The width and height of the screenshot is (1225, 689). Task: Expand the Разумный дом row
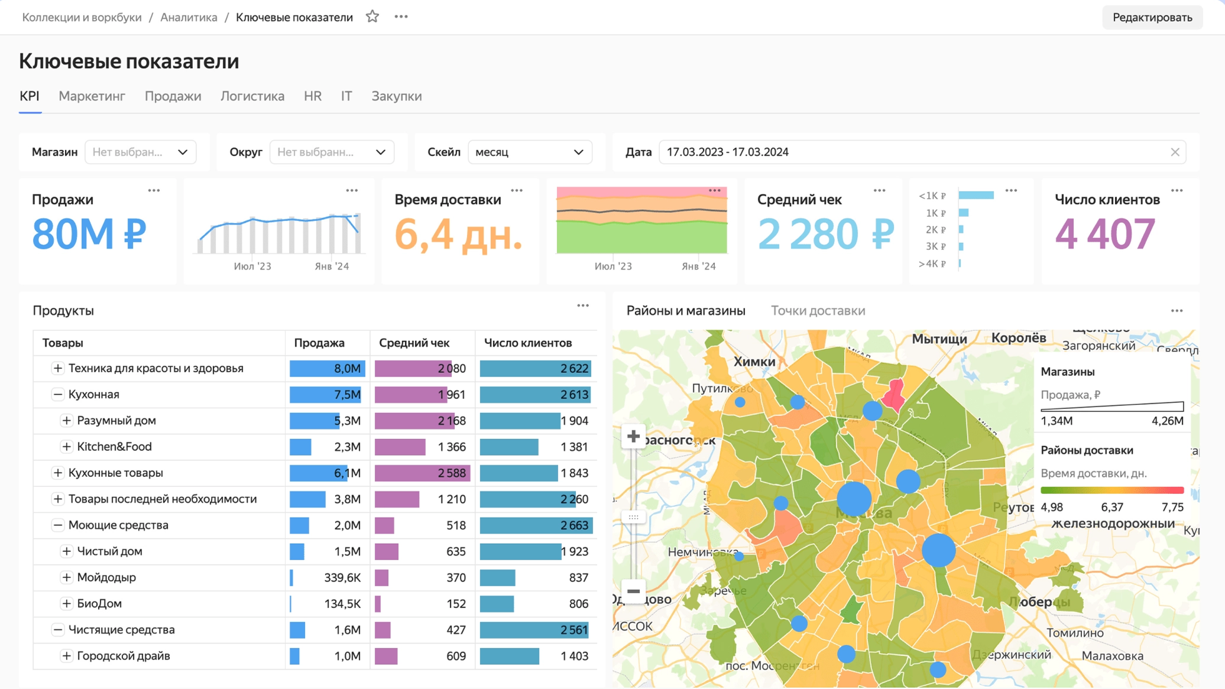[66, 421]
